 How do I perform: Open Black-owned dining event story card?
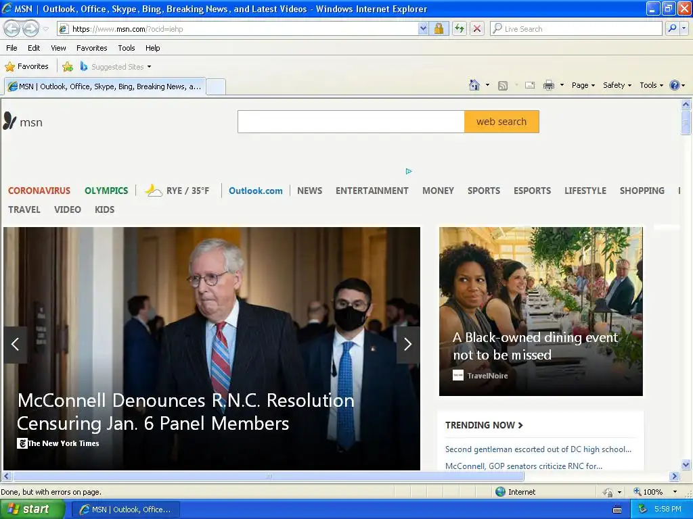[x=541, y=312]
